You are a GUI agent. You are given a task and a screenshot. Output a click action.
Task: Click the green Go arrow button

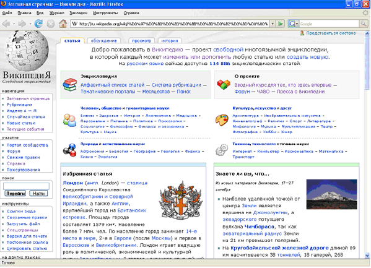[x=281, y=24]
